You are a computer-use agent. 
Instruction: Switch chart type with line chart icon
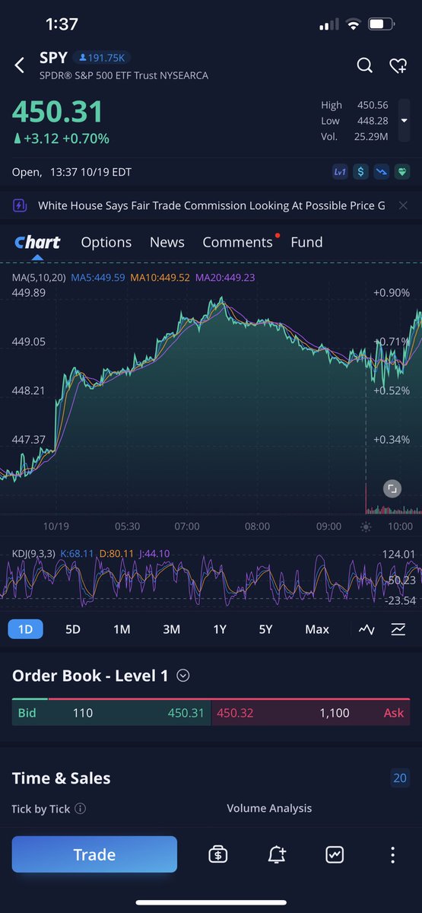[x=366, y=629]
